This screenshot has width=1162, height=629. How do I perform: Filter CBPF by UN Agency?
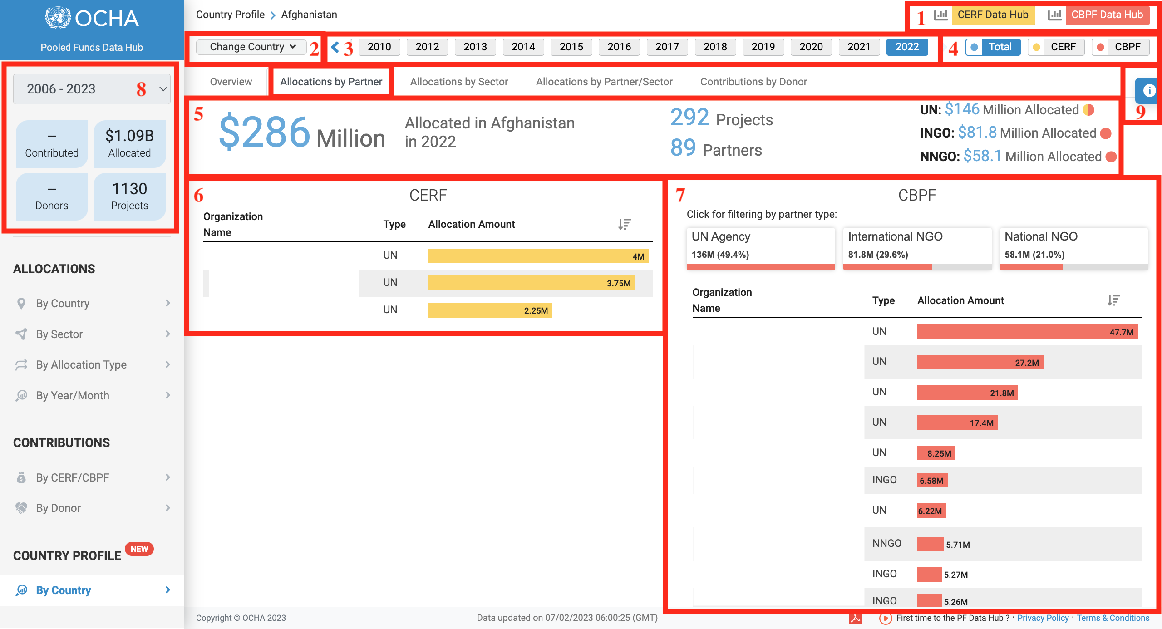click(x=761, y=248)
